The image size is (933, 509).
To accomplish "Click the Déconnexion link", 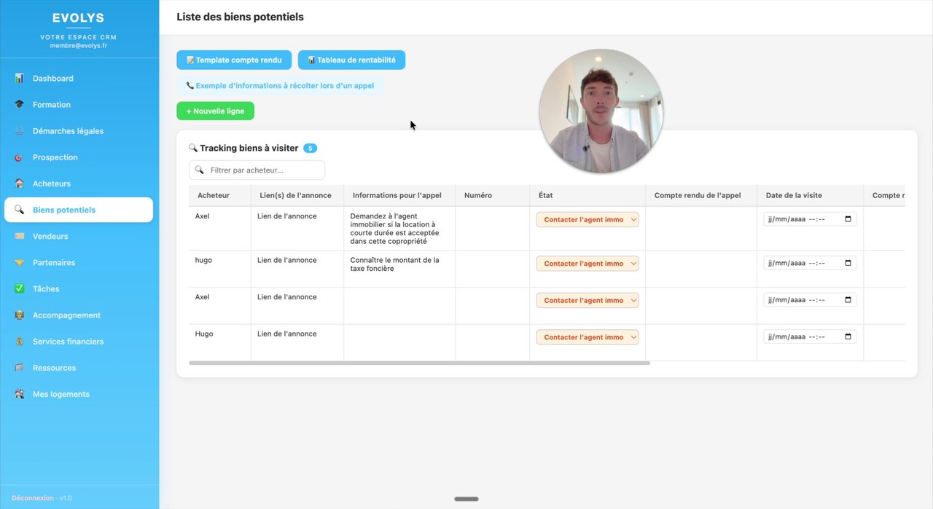I will click(x=33, y=498).
